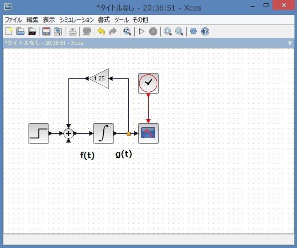The width and height of the screenshot is (297, 248).
Task: Open the 書式 menu
Action: pyautogui.click(x=104, y=19)
